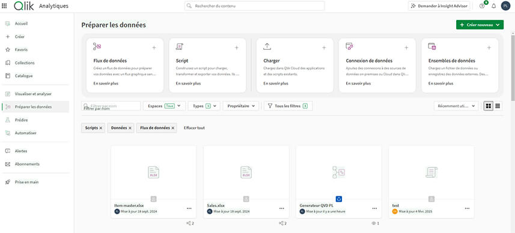The image size is (515, 233).
Task: Remove the Données filter chip
Action: tap(130, 128)
